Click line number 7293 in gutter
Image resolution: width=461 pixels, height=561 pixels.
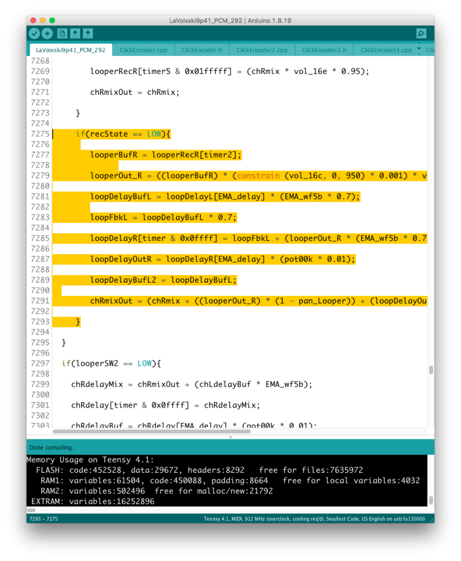click(x=40, y=322)
